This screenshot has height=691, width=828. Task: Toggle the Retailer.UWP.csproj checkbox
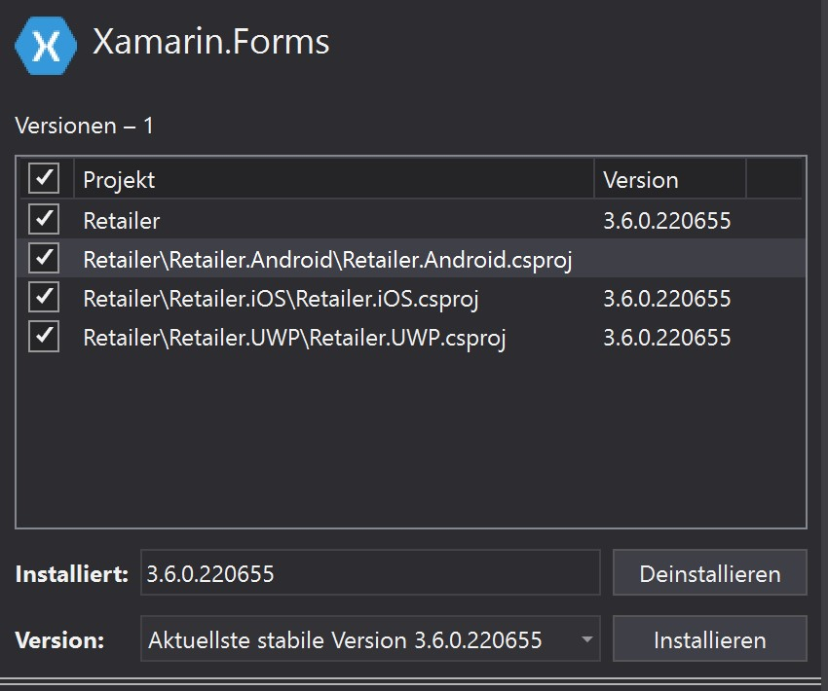tap(44, 337)
